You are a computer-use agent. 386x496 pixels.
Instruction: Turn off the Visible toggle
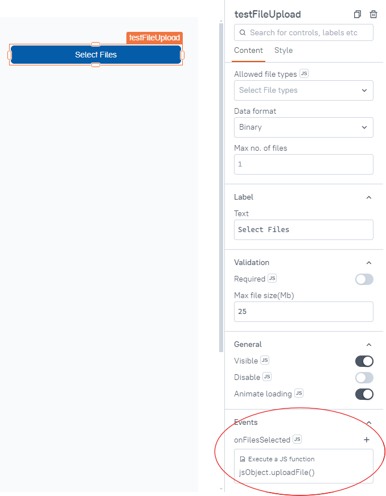(x=364, y=361)
